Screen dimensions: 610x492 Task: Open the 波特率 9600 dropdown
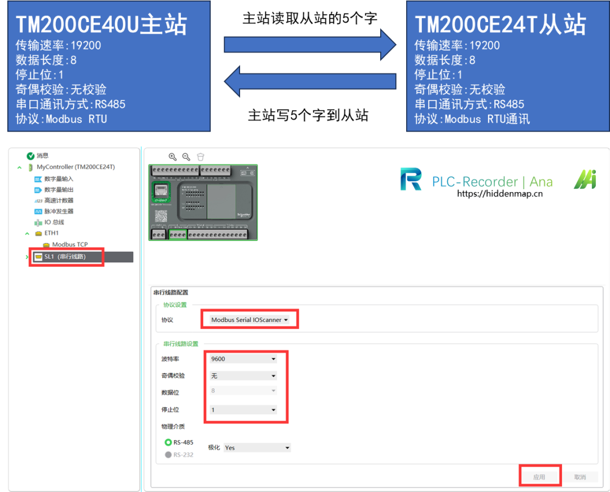(243, 359)
